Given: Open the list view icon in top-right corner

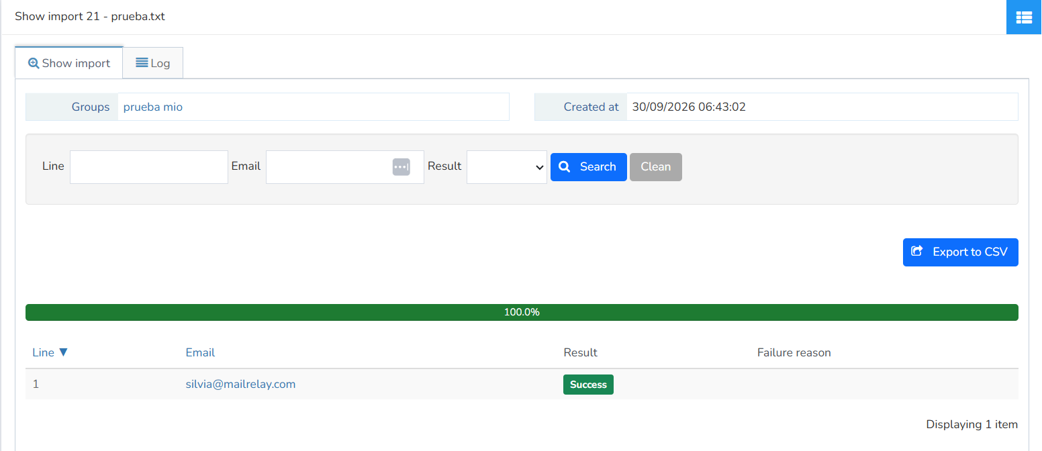Looking at the screenshot, I should 1024,17.
